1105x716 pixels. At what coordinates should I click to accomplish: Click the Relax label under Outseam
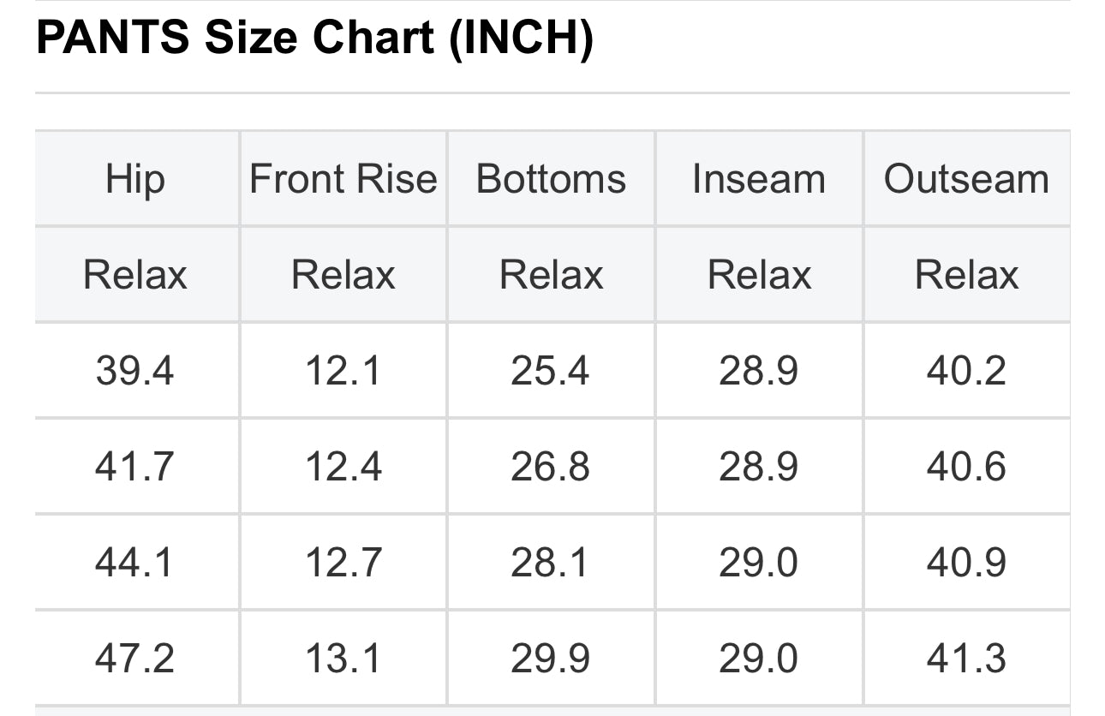(x=966, y=276)
